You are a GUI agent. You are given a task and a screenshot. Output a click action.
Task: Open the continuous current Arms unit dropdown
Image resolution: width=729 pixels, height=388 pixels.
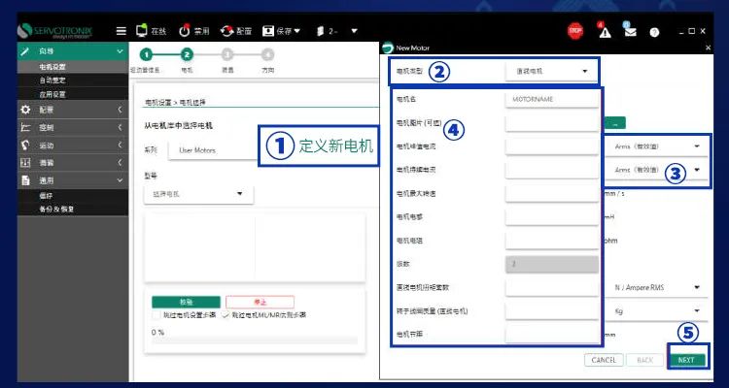coord(657,171)
